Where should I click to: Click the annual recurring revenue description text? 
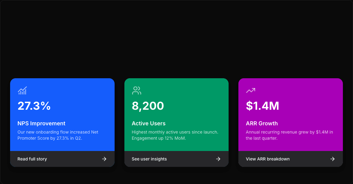click(289, 135)
